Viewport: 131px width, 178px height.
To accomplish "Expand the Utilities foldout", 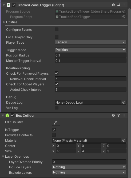I will 4,22.
